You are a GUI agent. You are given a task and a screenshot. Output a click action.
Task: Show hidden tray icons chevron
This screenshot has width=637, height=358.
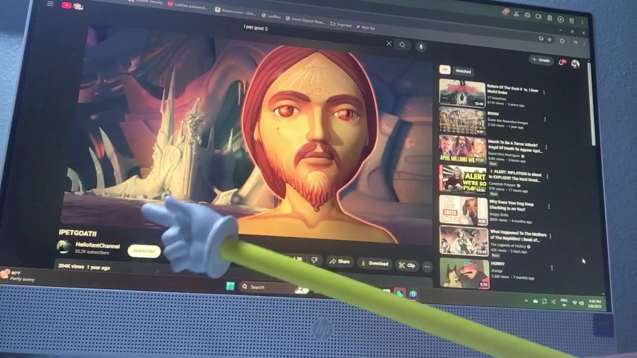click(526, 301)
